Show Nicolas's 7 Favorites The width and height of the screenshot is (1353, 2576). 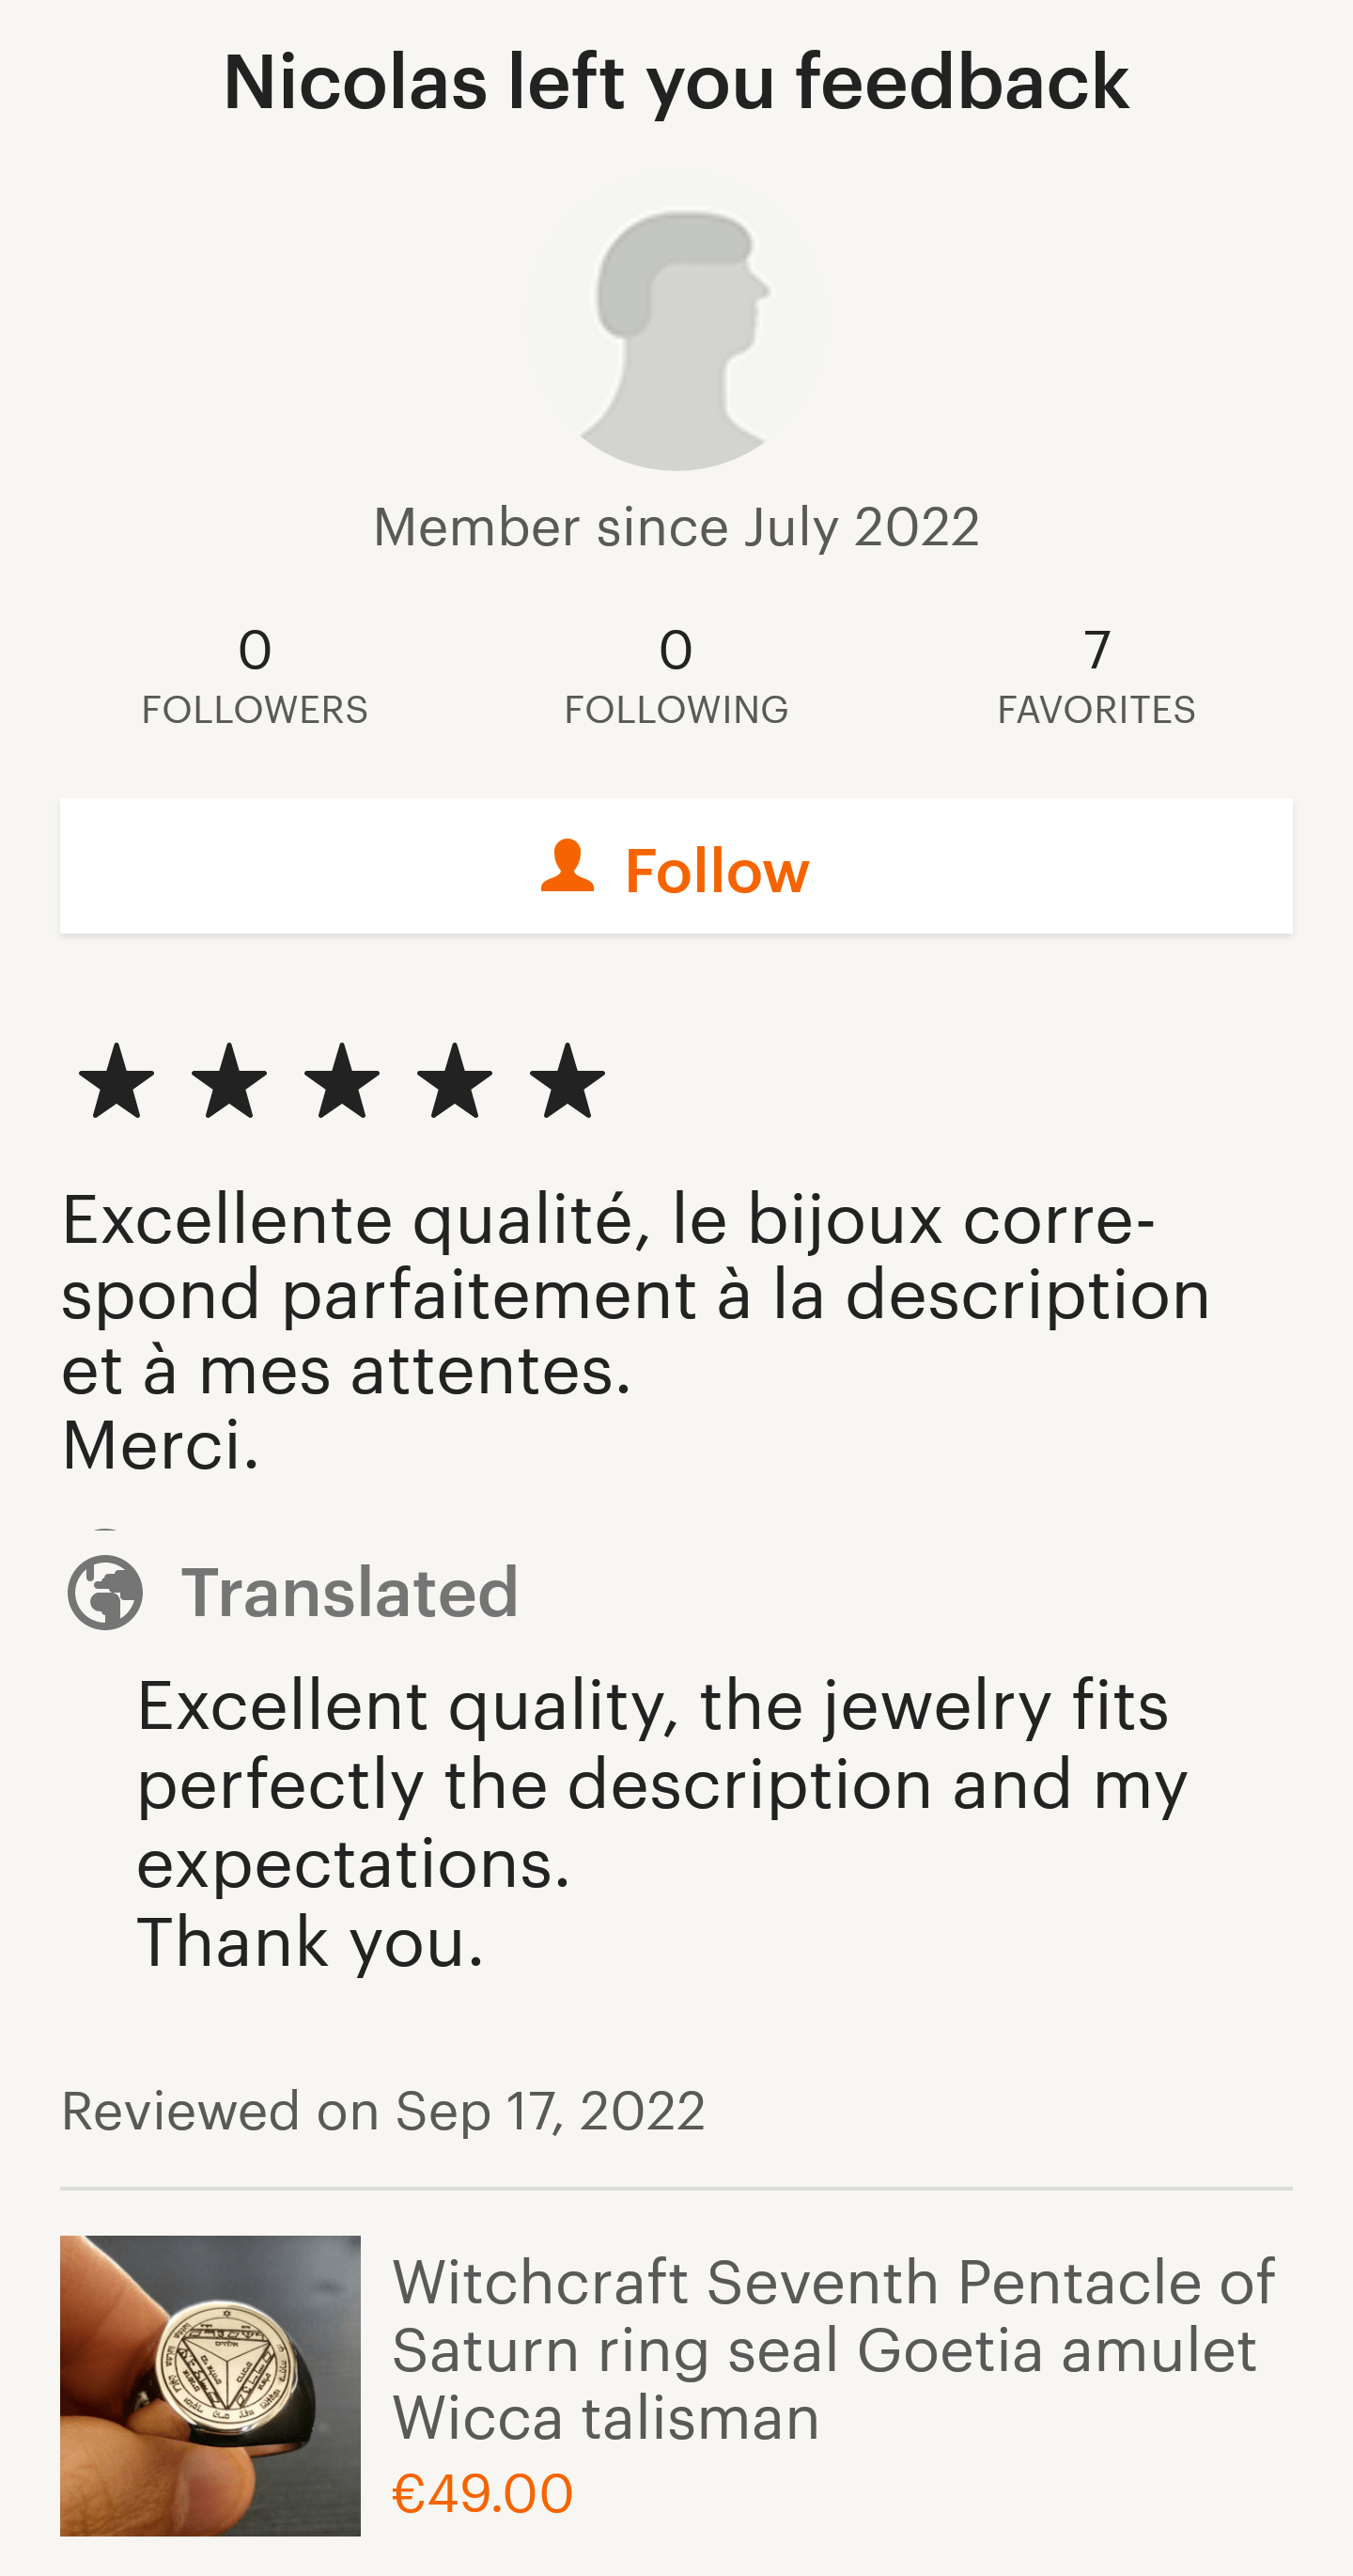tap(1096, 675)
